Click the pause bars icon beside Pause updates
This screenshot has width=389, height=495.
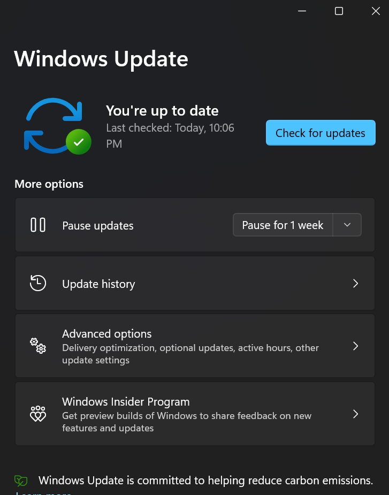(38, 225)
